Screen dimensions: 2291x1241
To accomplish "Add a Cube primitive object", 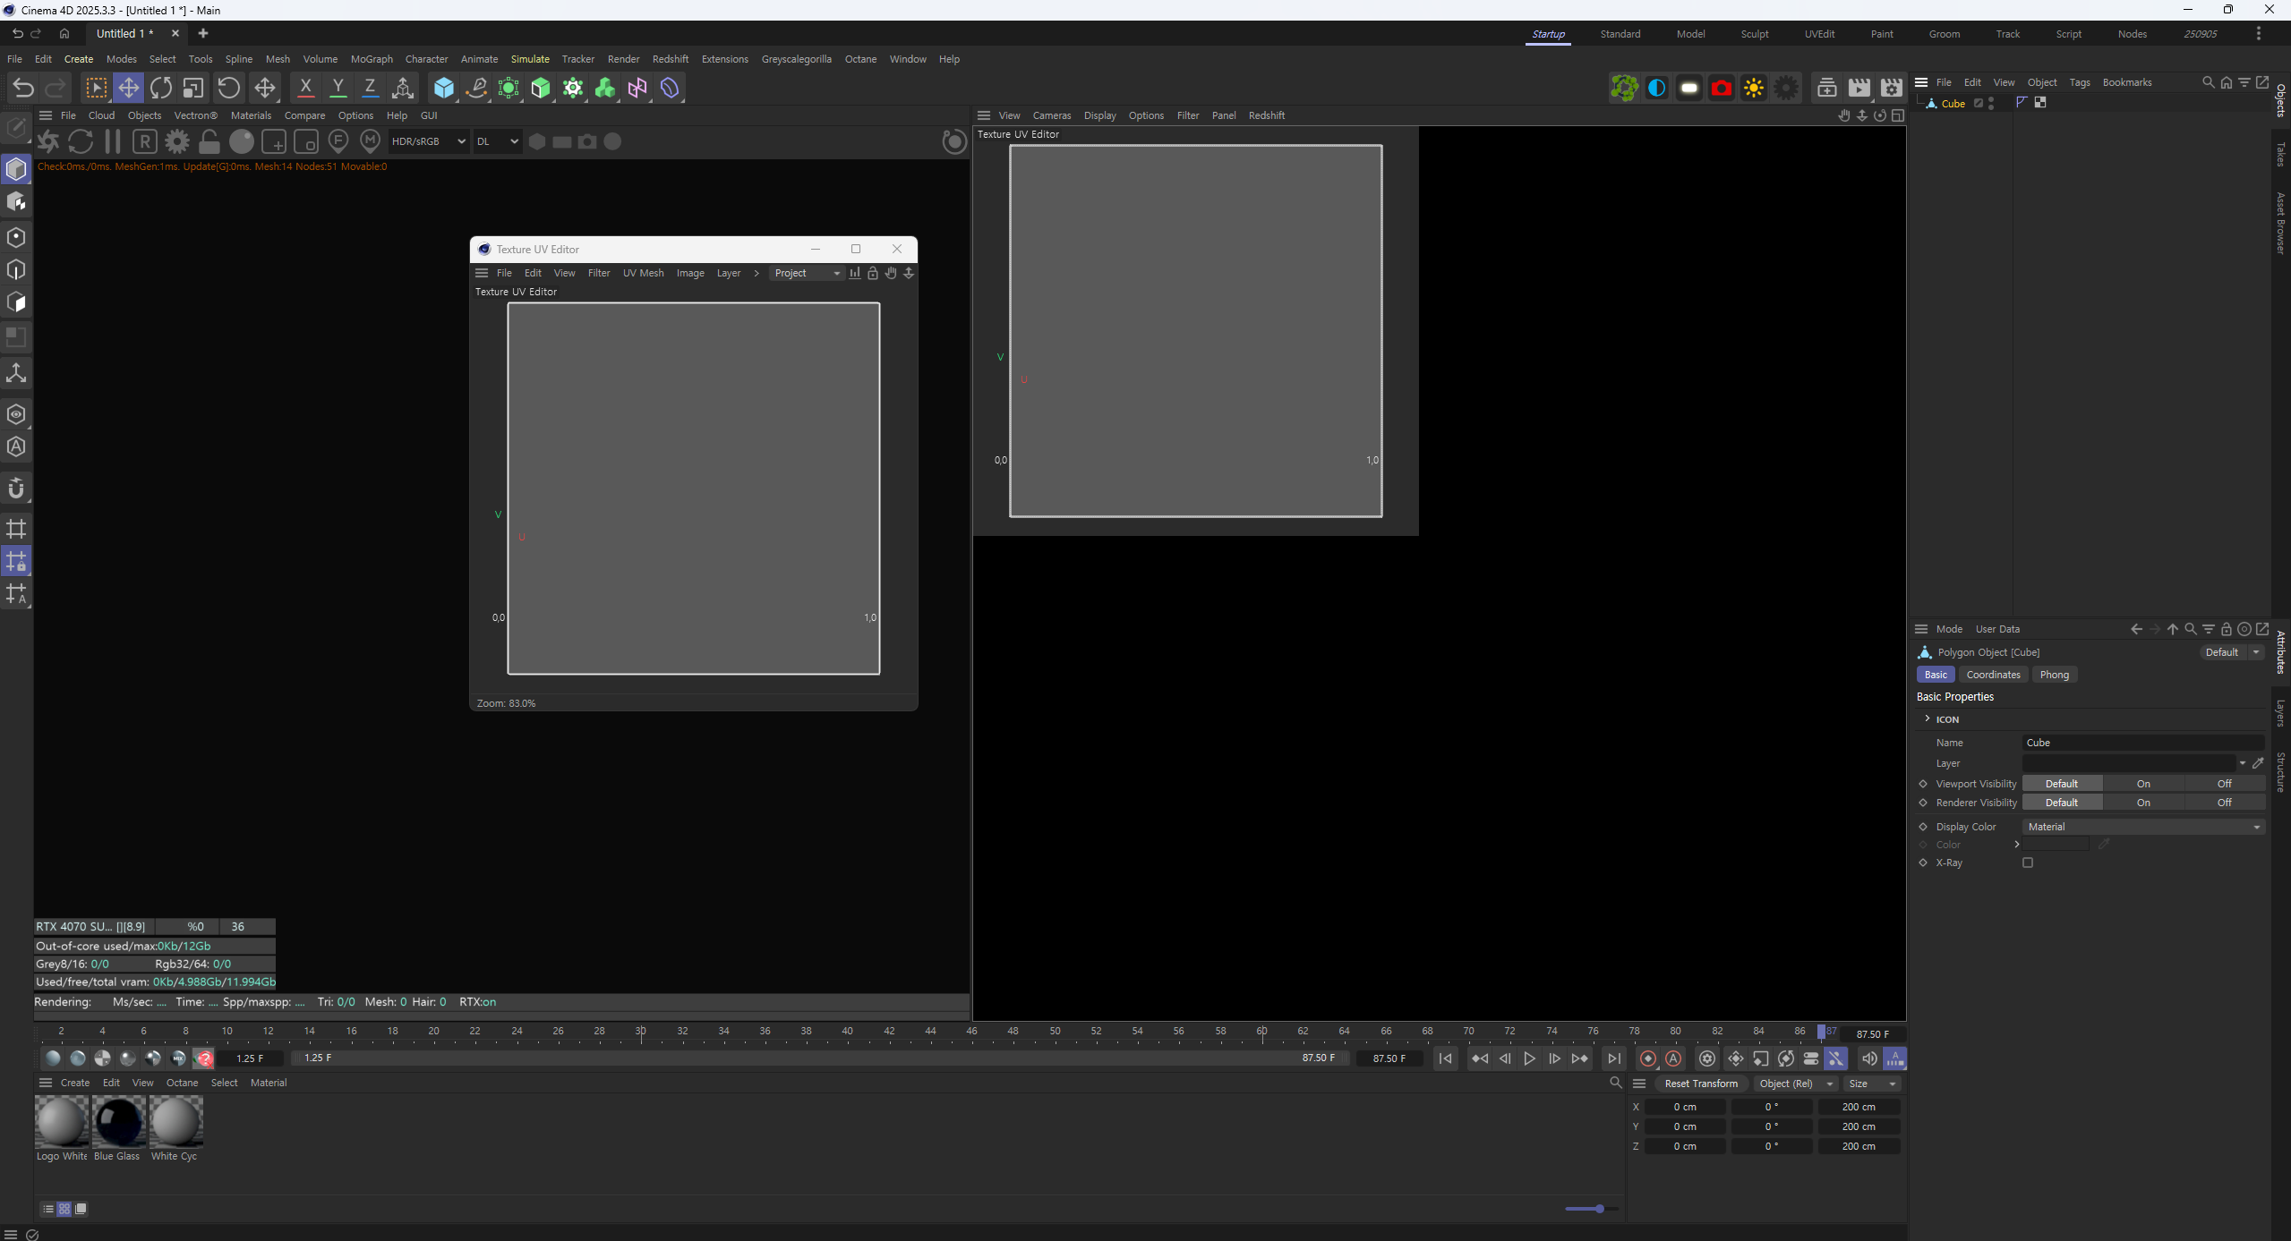I will tap(443, 88).
